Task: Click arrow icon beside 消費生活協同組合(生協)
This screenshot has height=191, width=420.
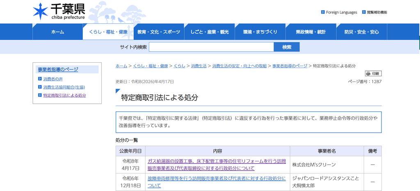Action: [40, 87]
